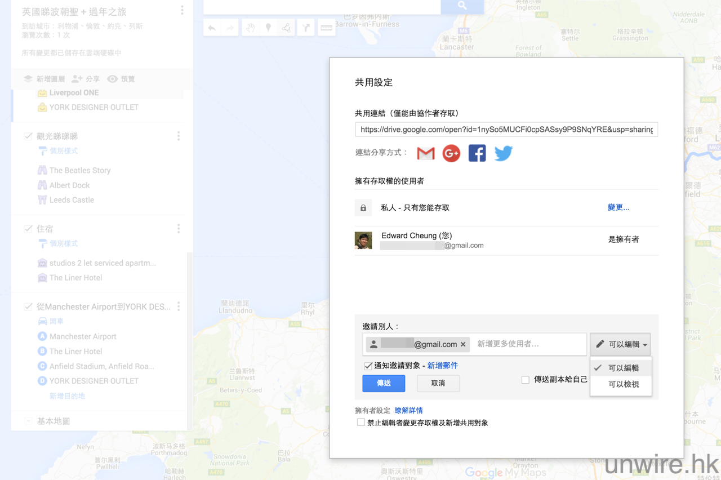
Task: Click the 變更... access link
Action: (x=618, y=207)
